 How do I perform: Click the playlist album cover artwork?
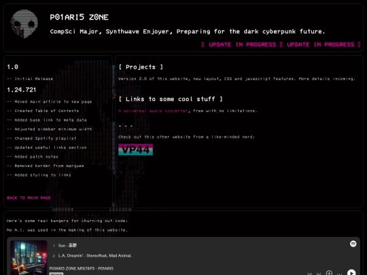[x=29, y=257]
